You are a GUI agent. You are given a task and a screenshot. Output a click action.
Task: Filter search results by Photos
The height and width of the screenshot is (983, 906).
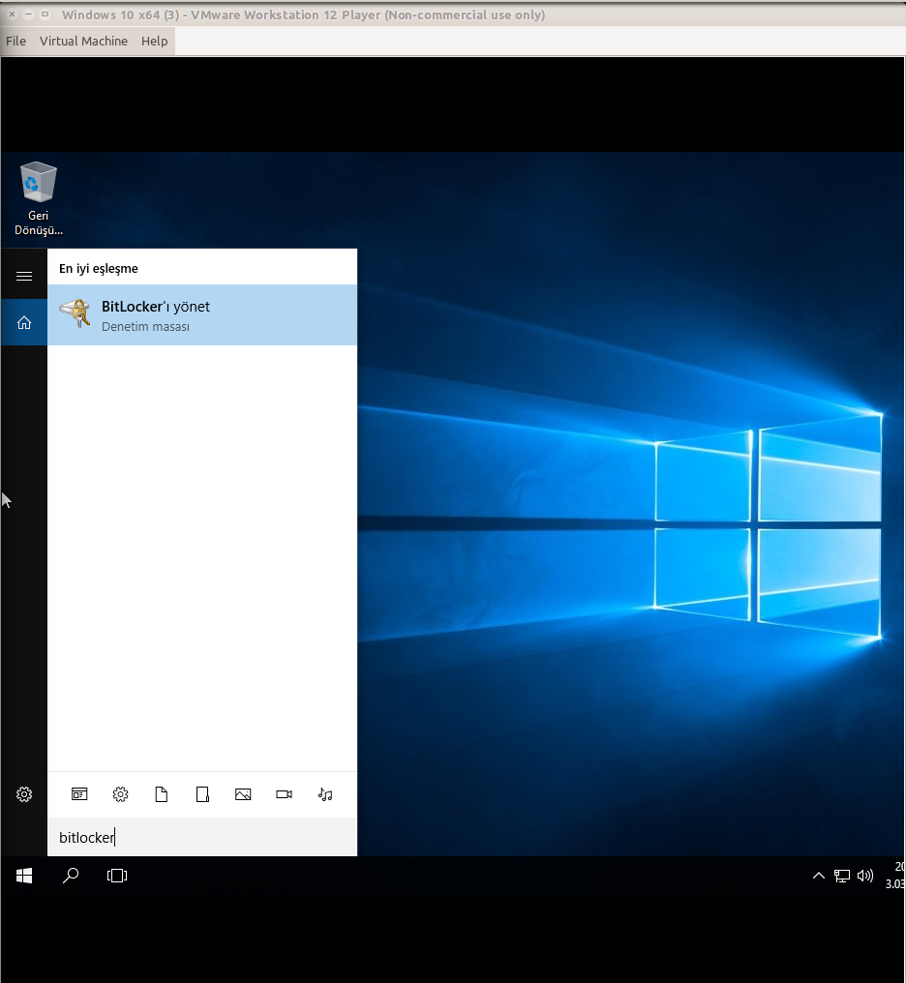(x=243, y=794)
